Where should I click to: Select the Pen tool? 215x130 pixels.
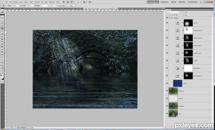3,54
